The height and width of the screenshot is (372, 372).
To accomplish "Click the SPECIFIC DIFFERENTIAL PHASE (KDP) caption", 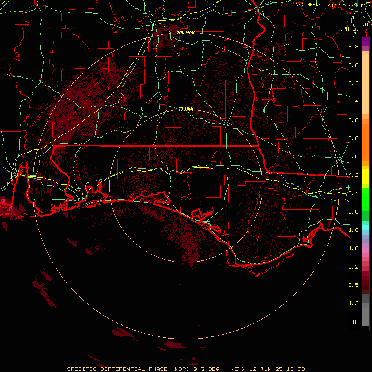I will click(129, 369).
